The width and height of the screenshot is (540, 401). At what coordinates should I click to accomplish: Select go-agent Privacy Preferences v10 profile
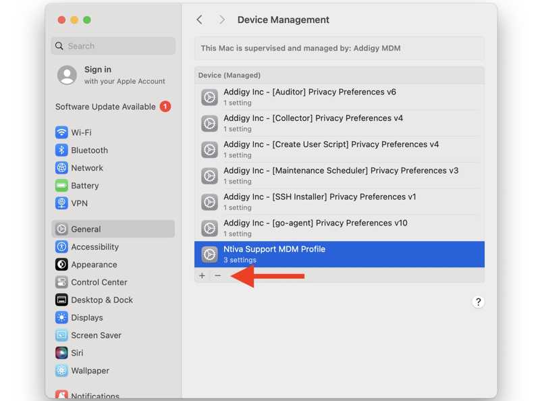coord(340,228)
